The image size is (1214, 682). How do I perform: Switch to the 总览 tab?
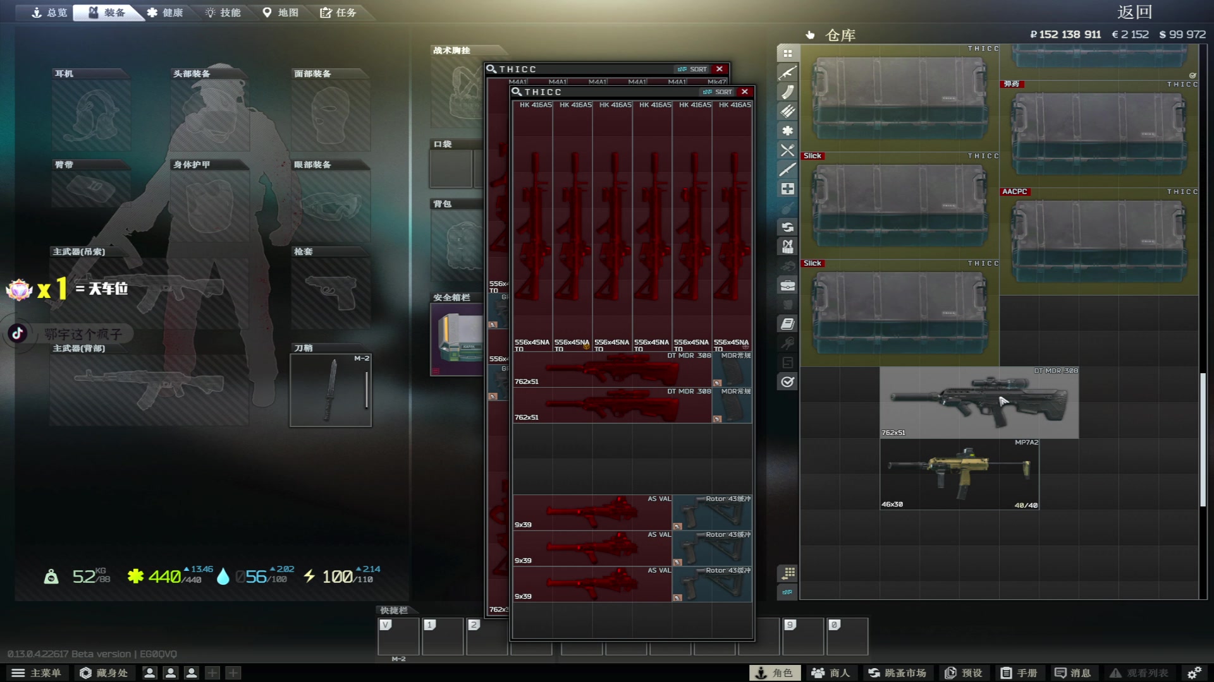pos(49,13)
